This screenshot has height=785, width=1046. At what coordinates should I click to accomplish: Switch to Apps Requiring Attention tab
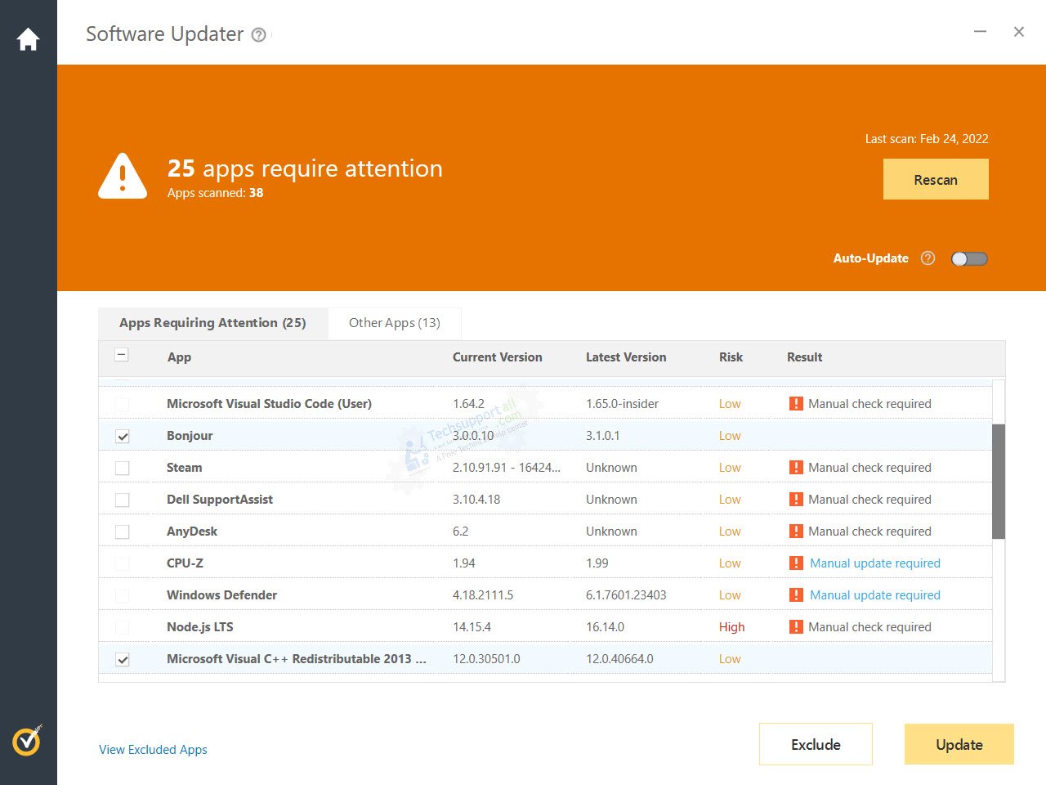click(212, 323)
